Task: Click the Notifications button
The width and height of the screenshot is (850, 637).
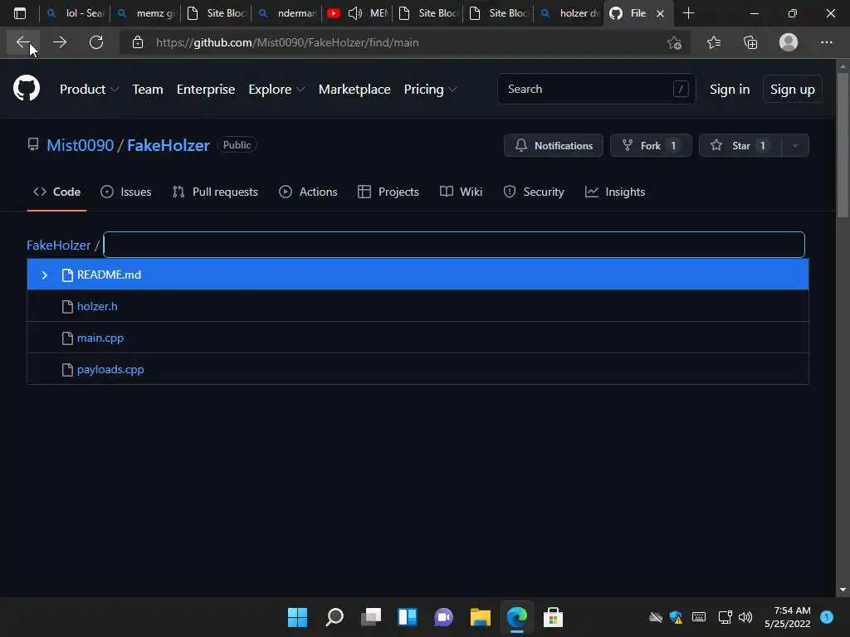Action: coord(554,145)
